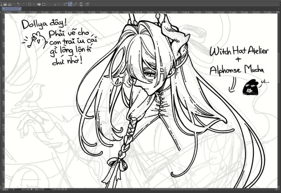Open a file with the folder icon
The height and width of the screenshot is (193, 281).
point(5,4)
